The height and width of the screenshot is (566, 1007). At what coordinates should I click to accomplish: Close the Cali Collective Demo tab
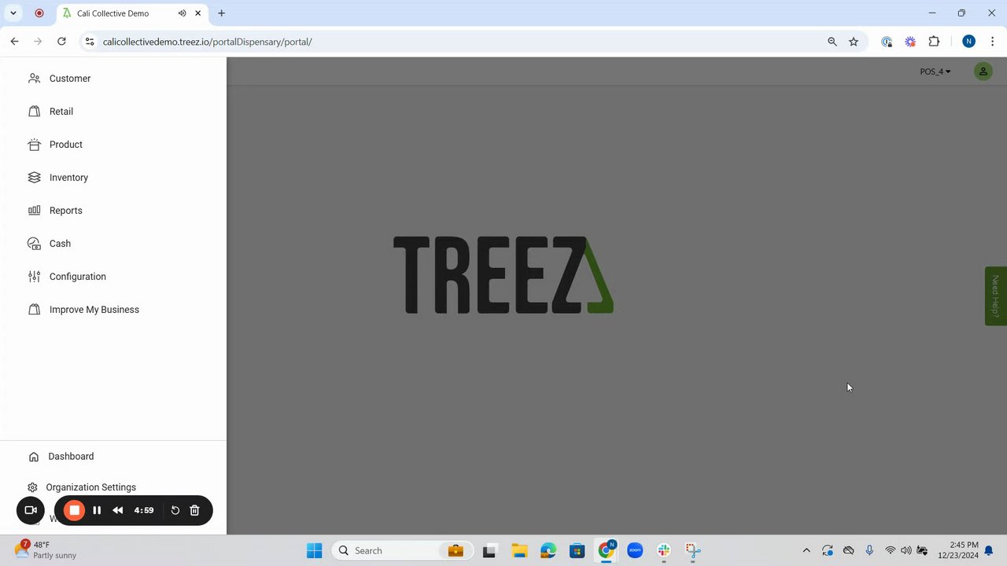(x=198, y=13)
